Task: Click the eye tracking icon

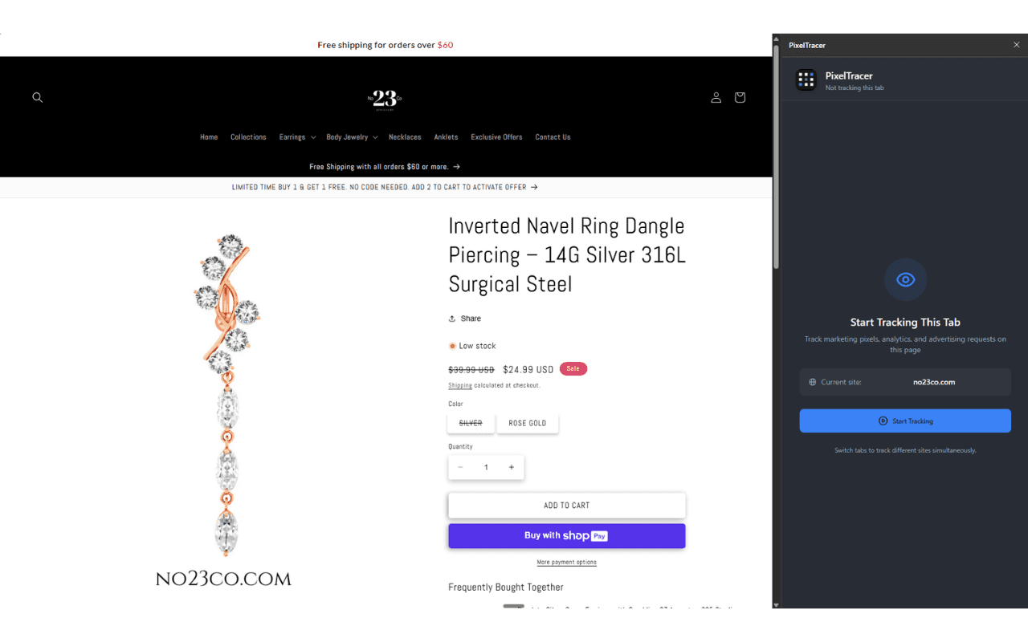Action: [905, 279]
